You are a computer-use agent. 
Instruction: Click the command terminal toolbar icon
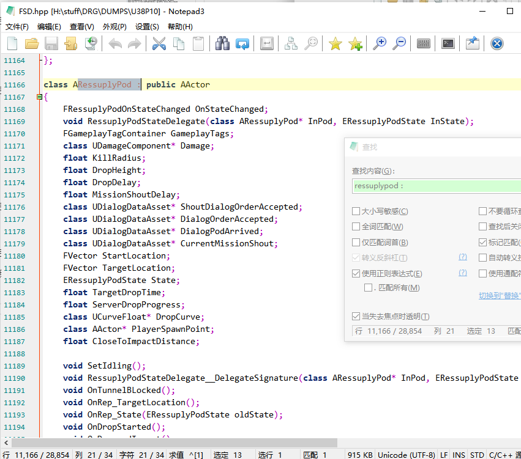click(448, 43)
